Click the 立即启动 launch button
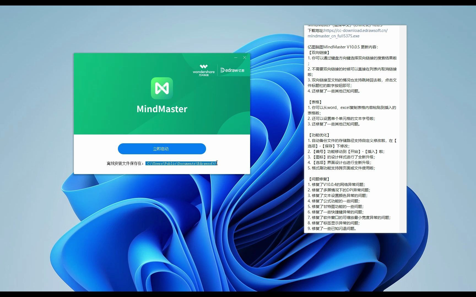This screenshot has width=476, height=297. (162, 149)
